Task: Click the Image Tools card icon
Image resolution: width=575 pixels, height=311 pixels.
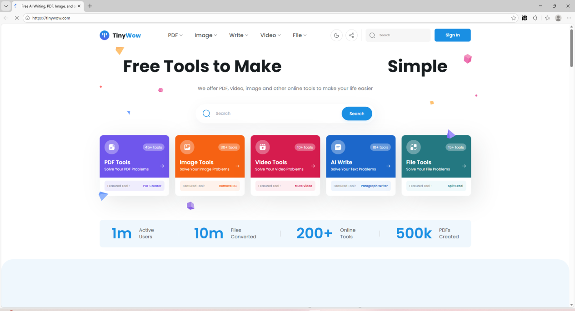Action: pos(187,147)
